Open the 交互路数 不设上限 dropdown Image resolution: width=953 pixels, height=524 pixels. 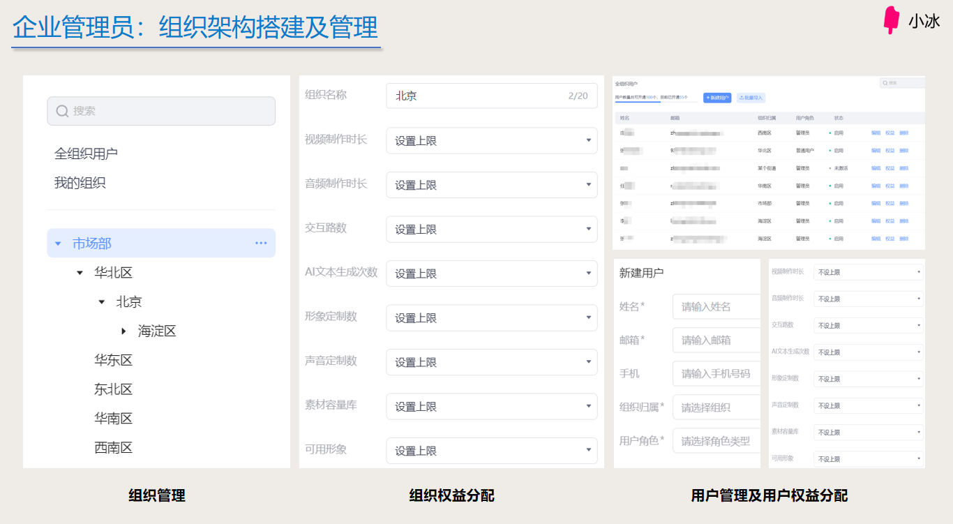click(869, 326)
